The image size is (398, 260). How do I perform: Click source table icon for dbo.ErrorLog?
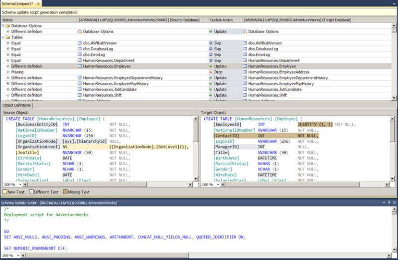(80, 54)
